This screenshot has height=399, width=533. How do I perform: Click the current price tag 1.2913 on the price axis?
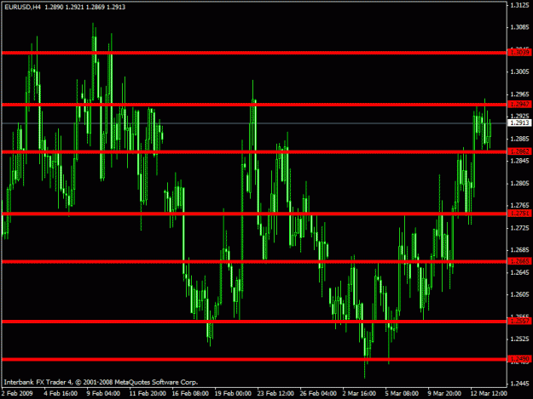[519, 123]
